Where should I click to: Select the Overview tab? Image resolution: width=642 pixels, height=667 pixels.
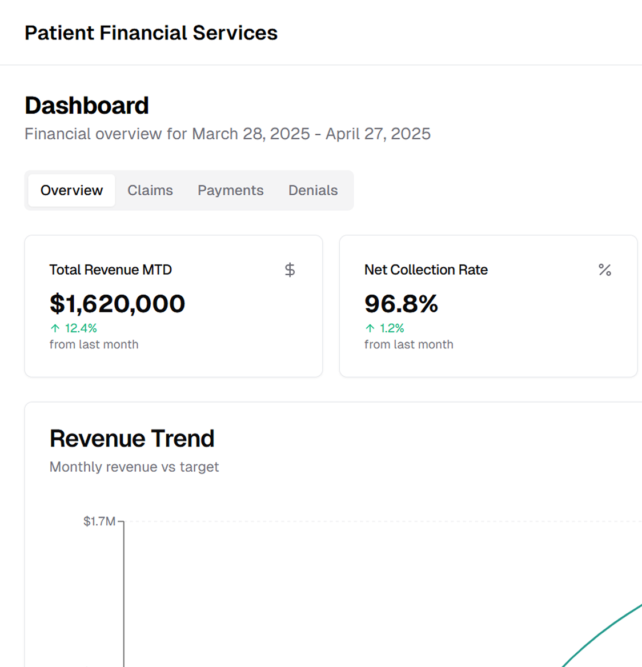(71, 190)
